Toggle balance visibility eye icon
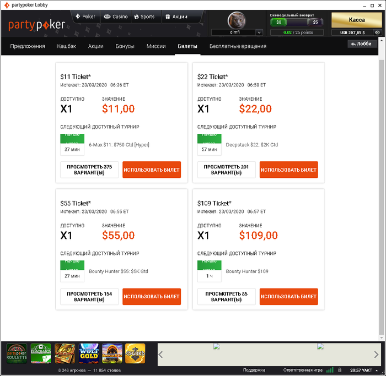 pyautogui.click(x=377, y=32)
